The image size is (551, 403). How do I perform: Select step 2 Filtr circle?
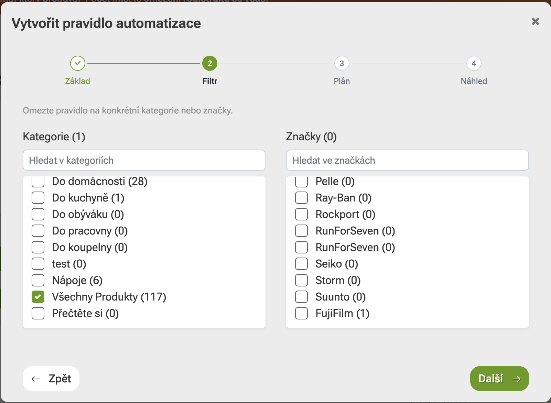pos(210,63)
